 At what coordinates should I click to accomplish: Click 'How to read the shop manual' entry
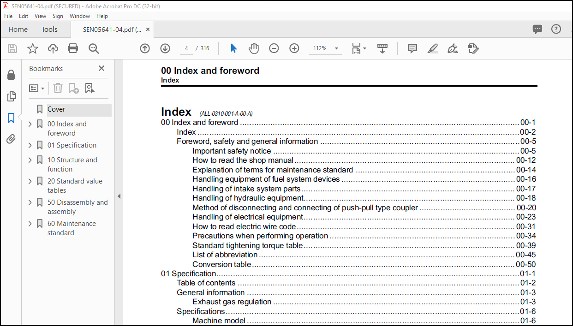point(243,160)
